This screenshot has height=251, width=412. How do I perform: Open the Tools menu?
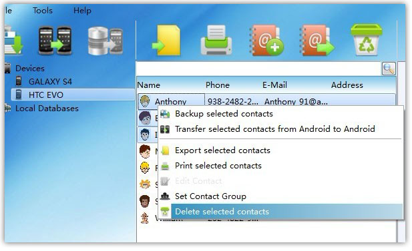coord(43,11)
